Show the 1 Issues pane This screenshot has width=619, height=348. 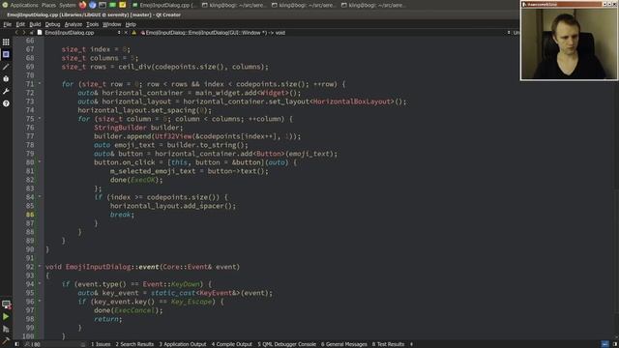(x=101, y=344)
